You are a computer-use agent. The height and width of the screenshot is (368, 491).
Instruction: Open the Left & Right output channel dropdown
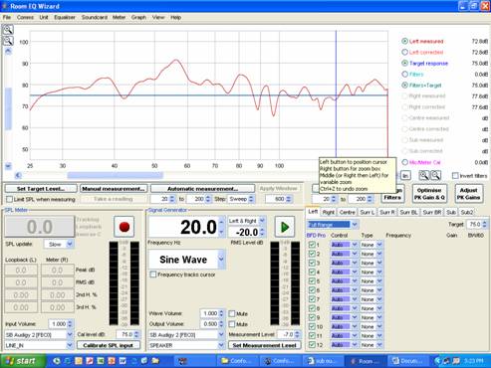tap(262, 221)
